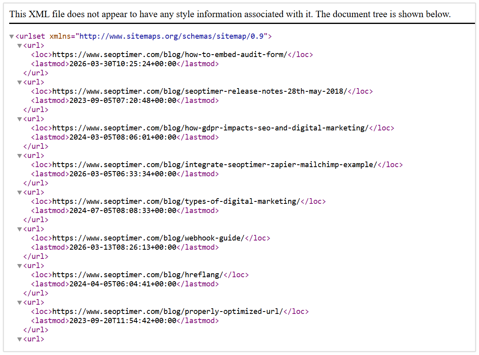
Task: Click lastmod value 2026-03-30T10:25:24+00:00
Action: point(123,64)
